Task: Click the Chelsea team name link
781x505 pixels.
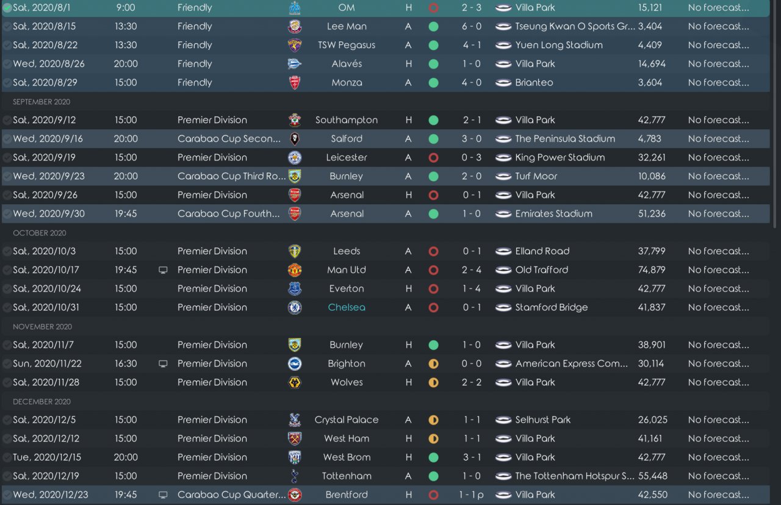Action: (347, 307)
